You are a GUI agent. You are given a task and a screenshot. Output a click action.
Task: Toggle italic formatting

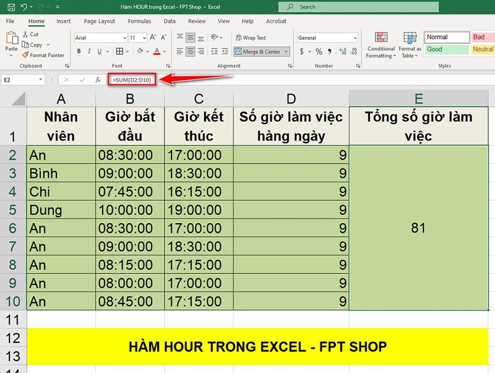88,50
